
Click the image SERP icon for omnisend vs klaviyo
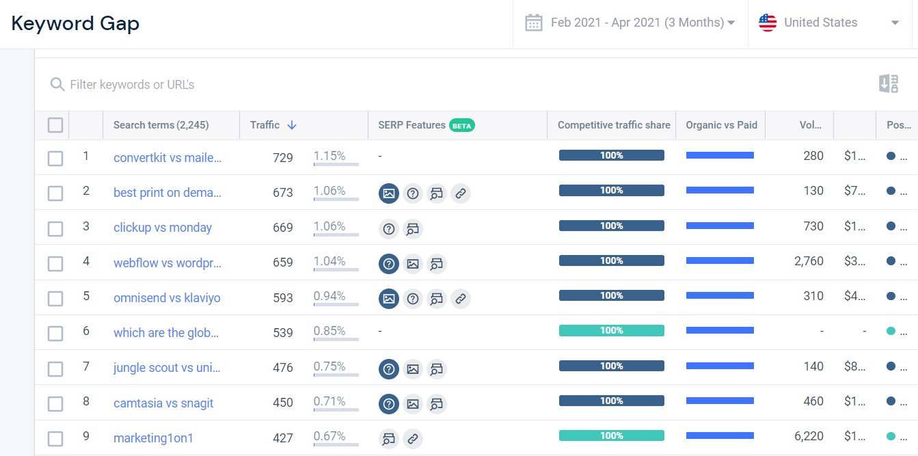[x=389, y=299]
